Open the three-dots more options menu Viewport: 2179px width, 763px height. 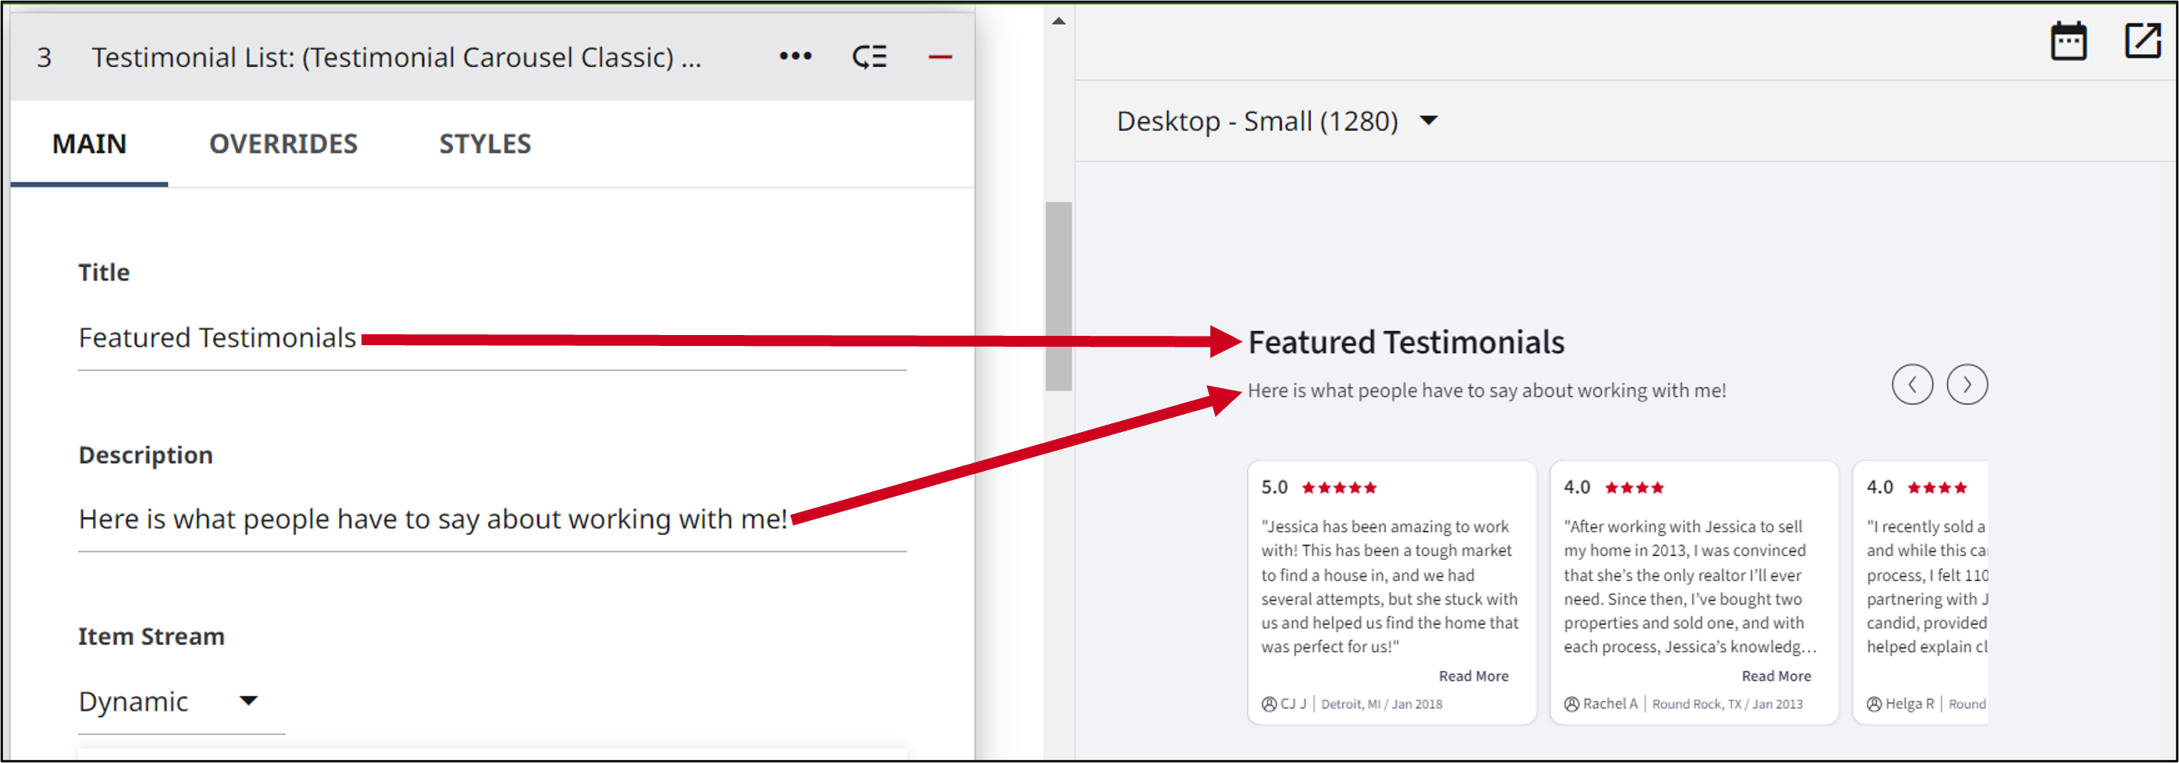(x=795, y=55)
